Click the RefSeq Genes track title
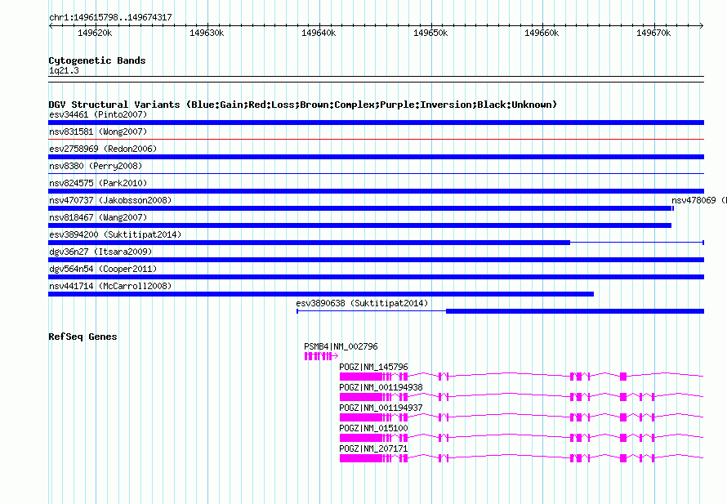727x504 pixels. pyautogui.click(x=83, y=337)
